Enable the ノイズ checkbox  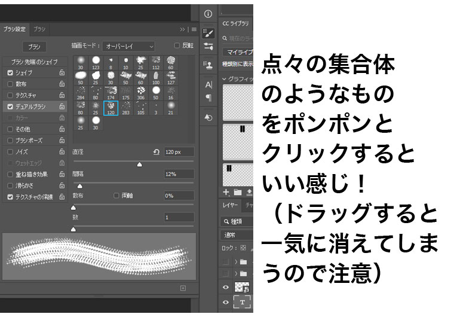(10, 152)
